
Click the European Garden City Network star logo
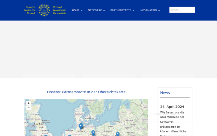click(x=44, y=10)
